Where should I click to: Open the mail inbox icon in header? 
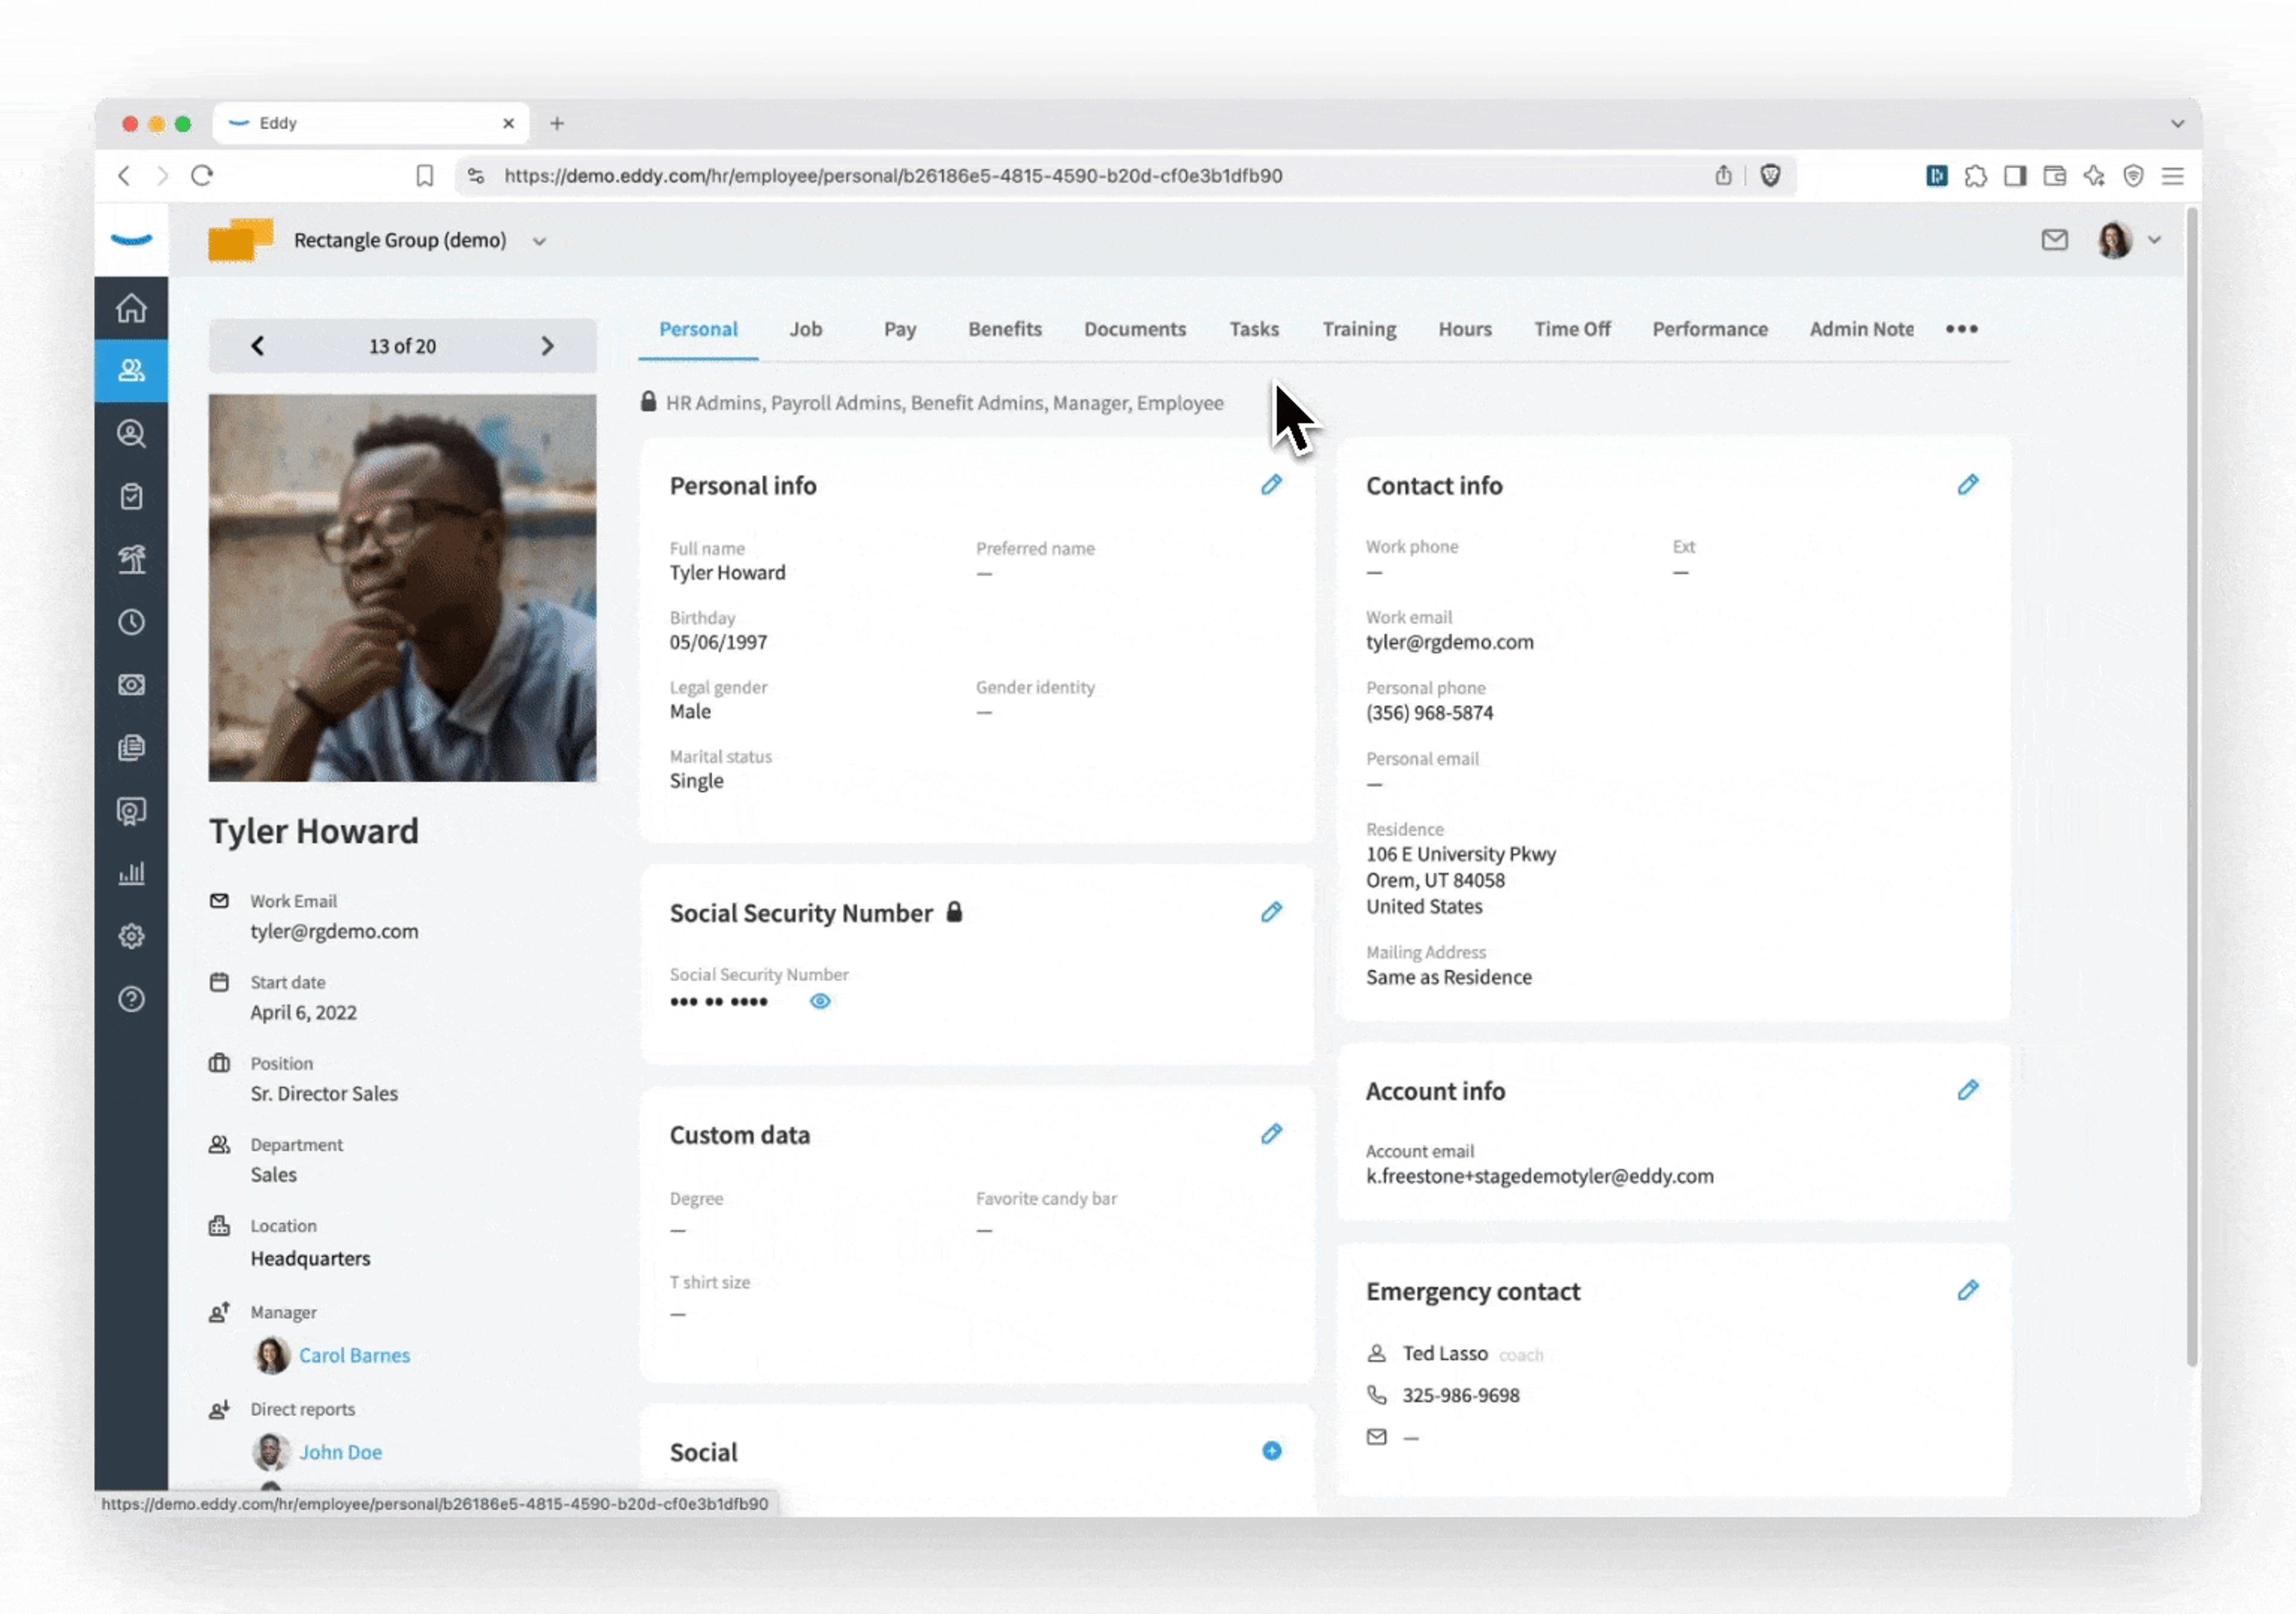(x=2054, y=240)
